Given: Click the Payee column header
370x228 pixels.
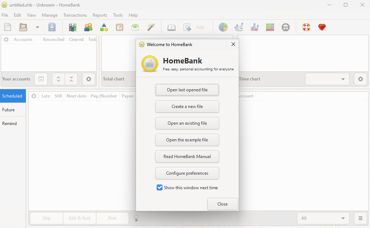Looking at the screenshot, I should click(x=128, y=96).
